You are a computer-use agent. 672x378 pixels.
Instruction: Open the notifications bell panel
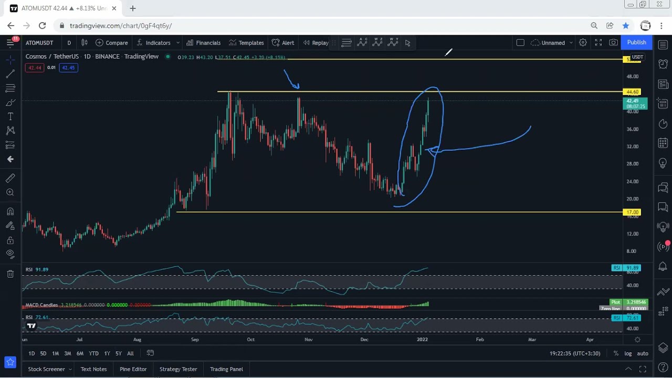(x=663, y=267)
